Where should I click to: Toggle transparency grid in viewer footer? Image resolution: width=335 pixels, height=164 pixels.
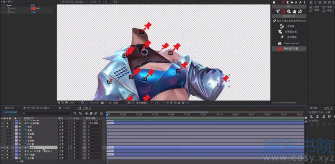pyautogui.click(x=132, y=103)
